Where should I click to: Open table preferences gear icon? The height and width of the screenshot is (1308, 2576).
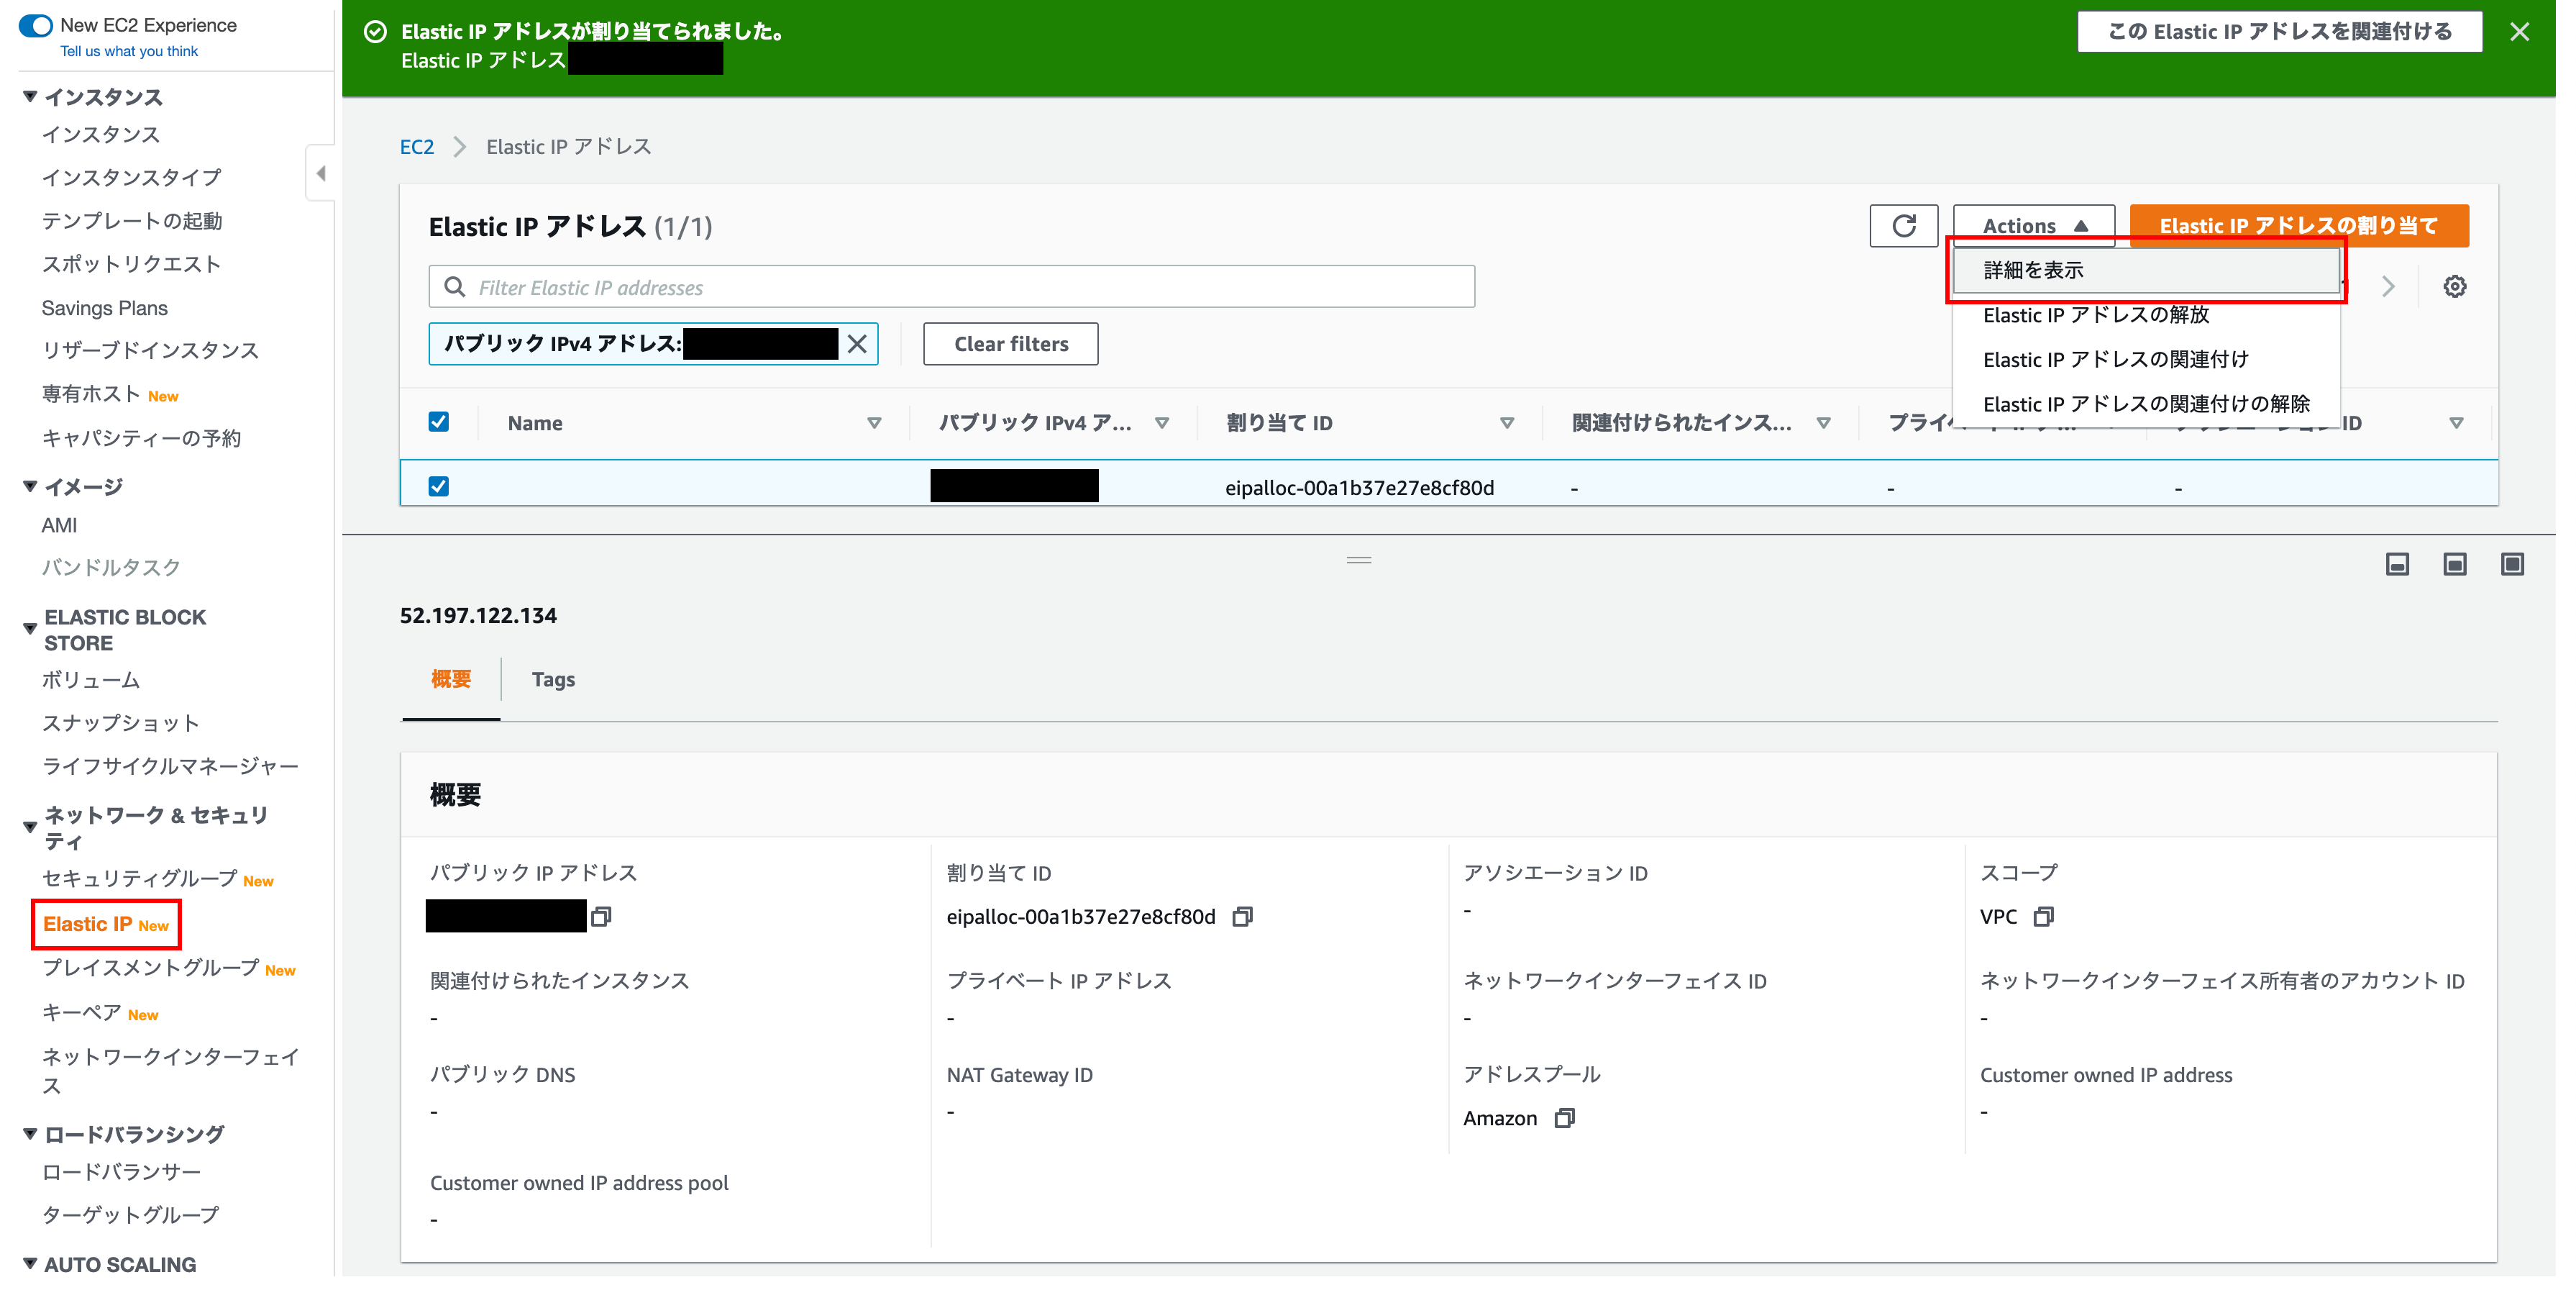tap(2454, 287)
